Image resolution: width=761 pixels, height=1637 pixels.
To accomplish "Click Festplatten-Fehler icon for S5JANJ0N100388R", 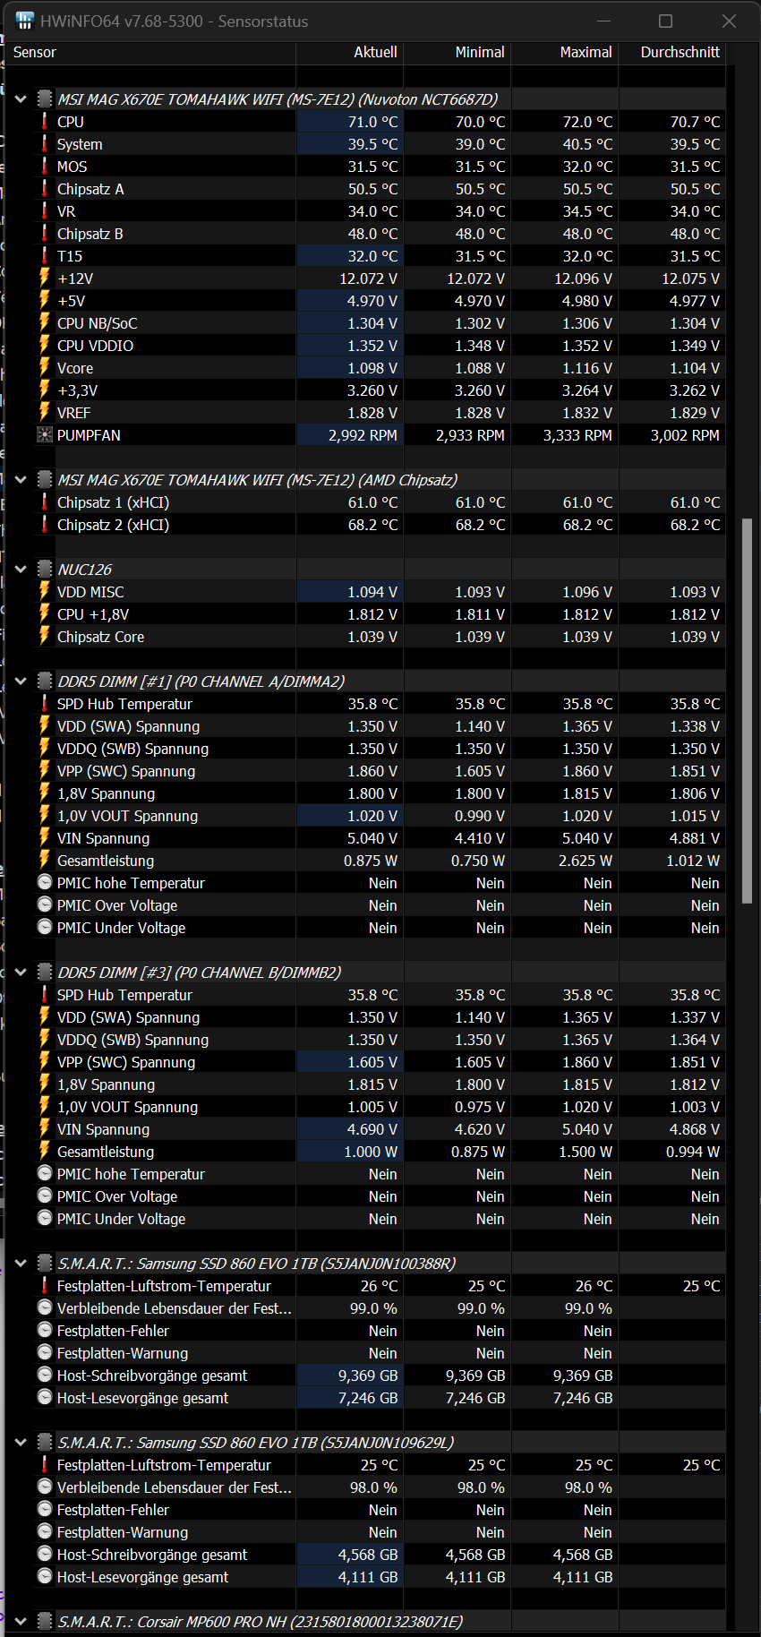I will 45,1331.
